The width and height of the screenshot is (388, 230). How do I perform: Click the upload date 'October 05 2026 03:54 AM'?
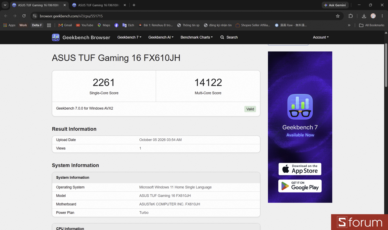(x=160, y=140)
